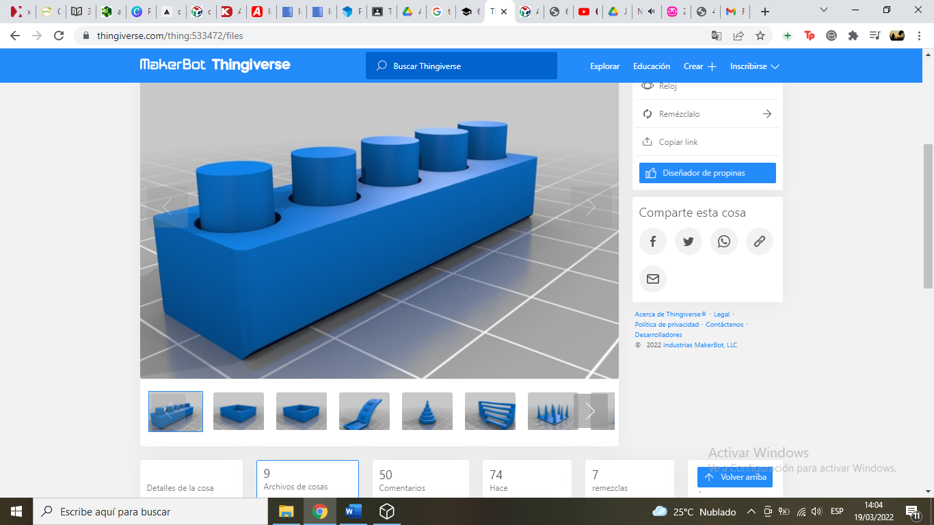Screen dimensions: 934x525
Task: Share by email envelope icon
Action: point(652,279)
